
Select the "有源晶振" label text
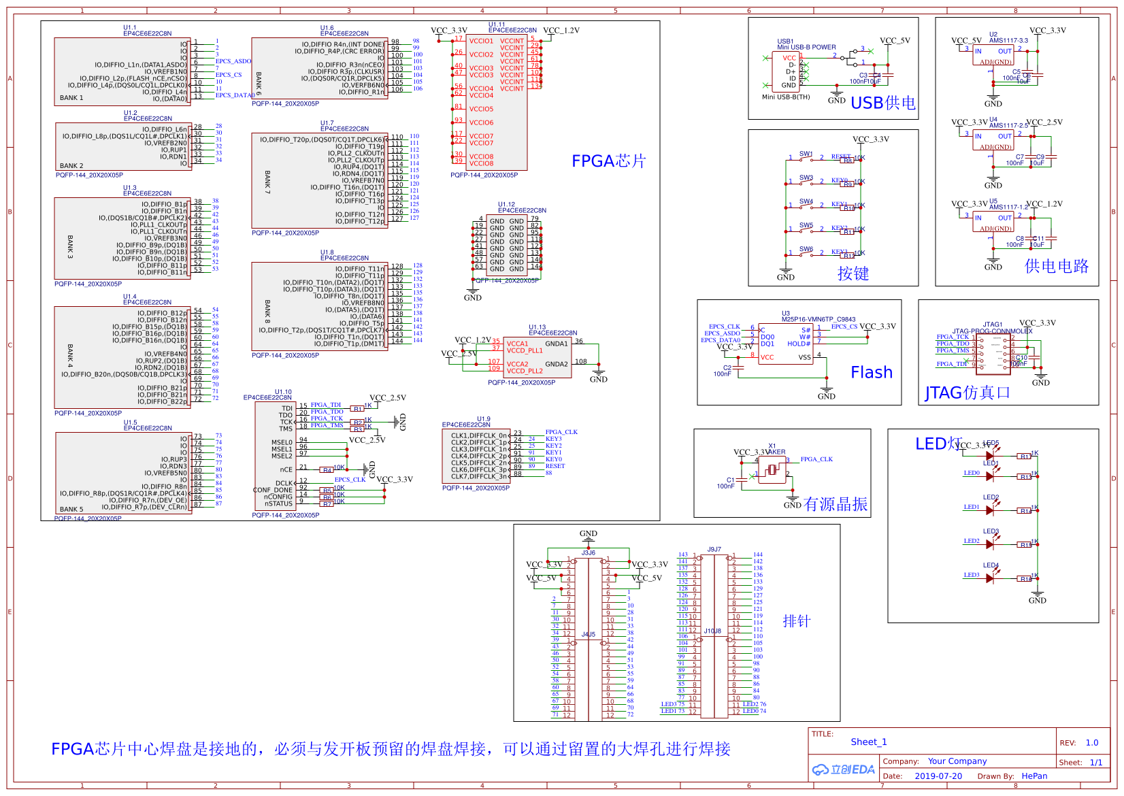coord(836,505)
